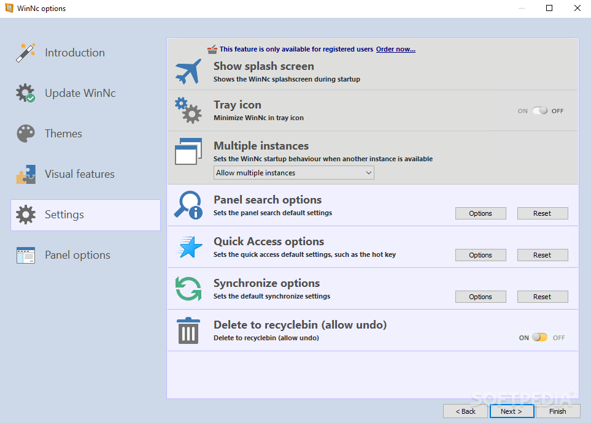Click the Multiple instances heading
Viewport: 591px width, 423px height.
(261, 146)
